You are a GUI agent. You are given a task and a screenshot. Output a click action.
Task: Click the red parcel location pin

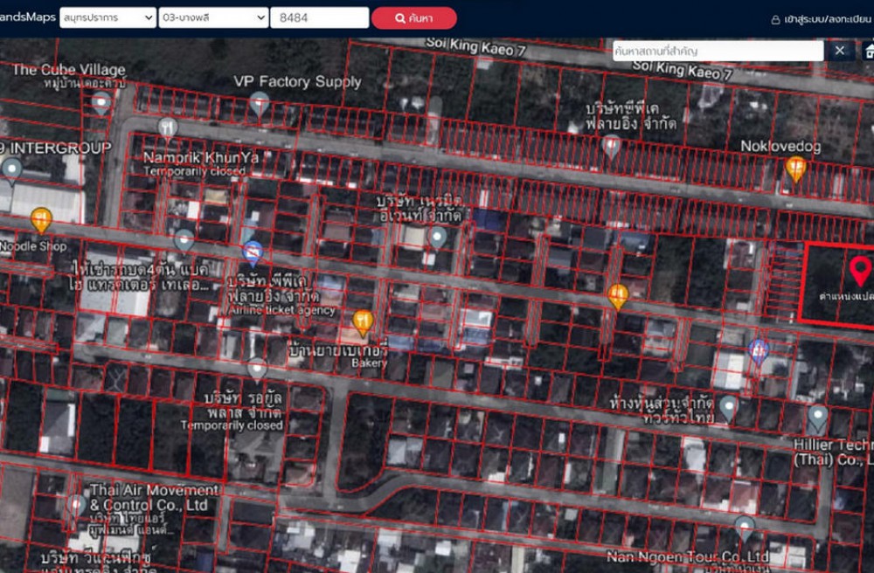860,271
